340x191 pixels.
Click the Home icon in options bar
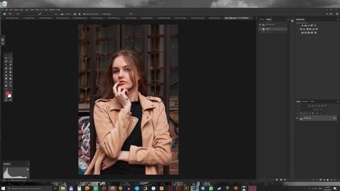4,14
